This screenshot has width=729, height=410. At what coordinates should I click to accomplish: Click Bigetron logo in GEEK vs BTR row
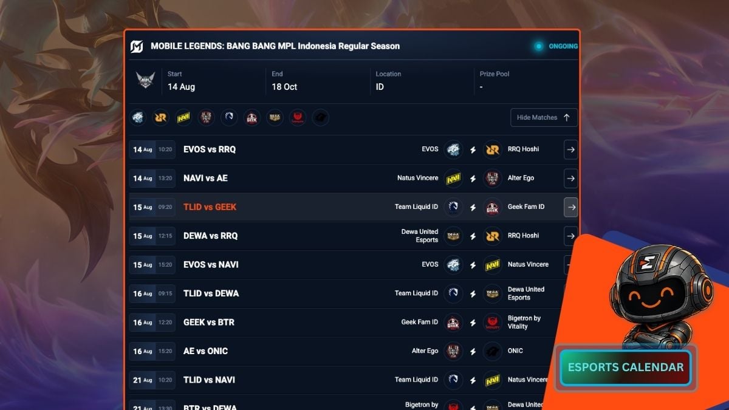point(492,323)
